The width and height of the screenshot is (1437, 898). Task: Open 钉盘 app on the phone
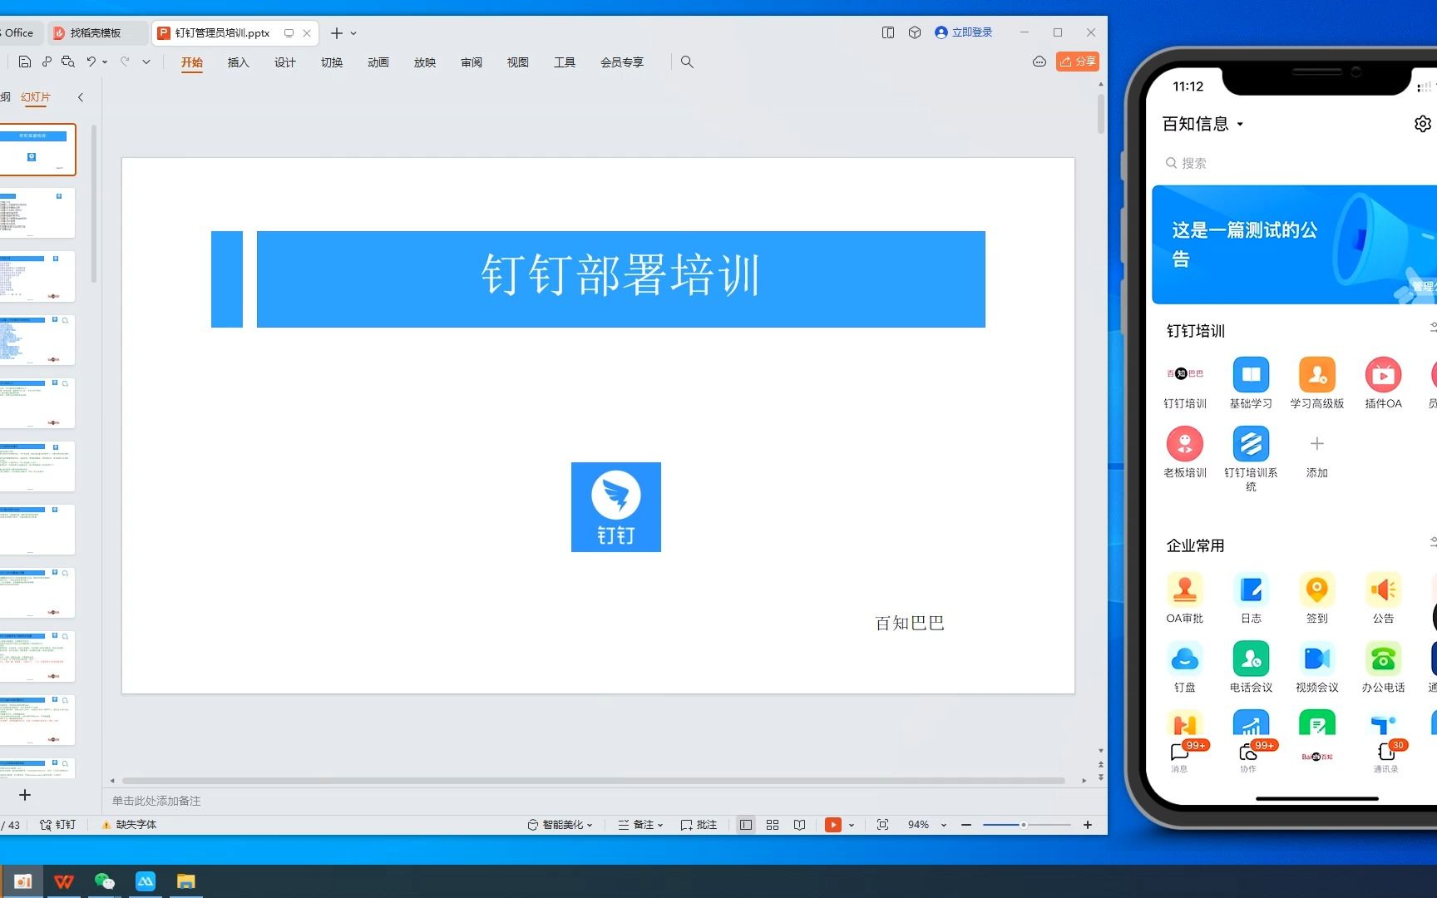coord(1185,667)
